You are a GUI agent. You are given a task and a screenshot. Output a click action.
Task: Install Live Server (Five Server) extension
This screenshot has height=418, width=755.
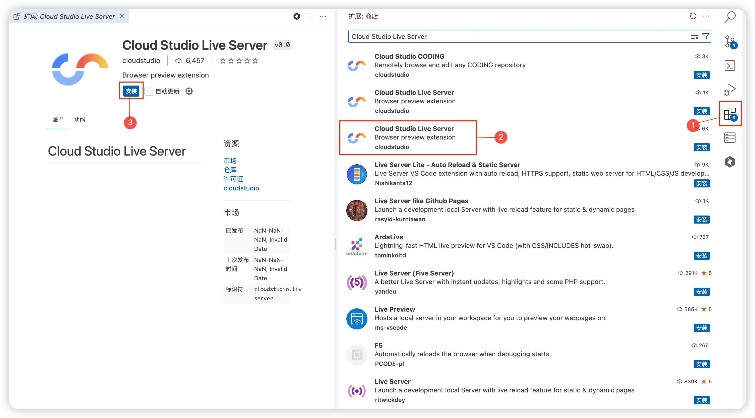tap(701, 292)
